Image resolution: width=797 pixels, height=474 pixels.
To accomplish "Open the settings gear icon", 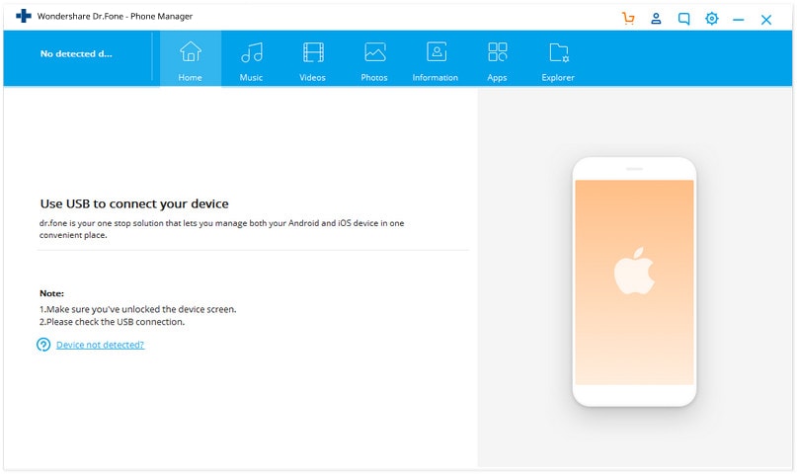I will click(712, 19).
